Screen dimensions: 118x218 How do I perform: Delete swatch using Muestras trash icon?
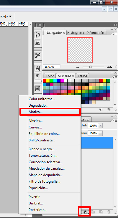coord(109,110)
